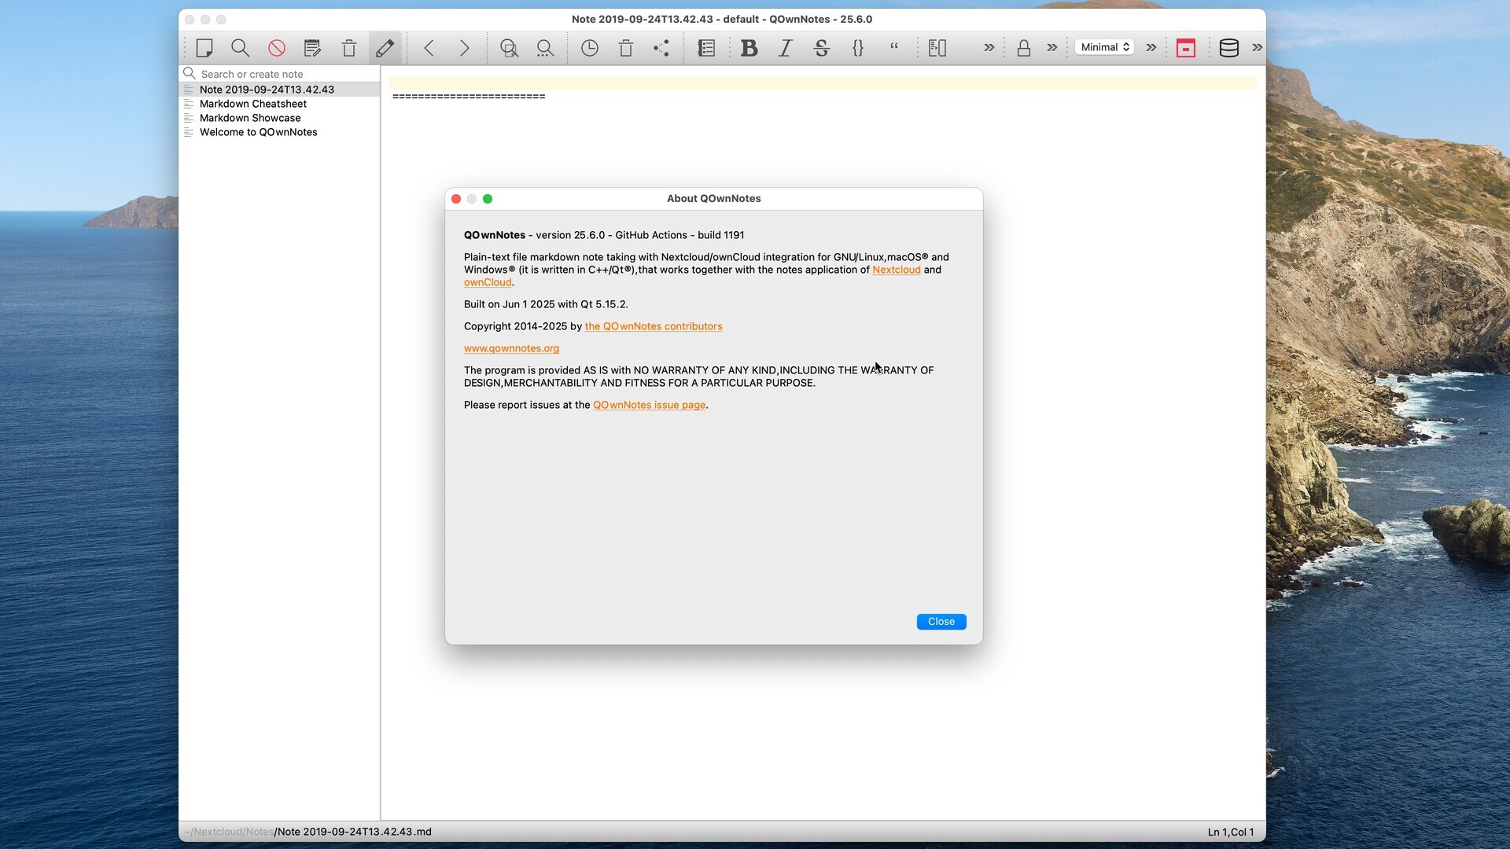Click the padlock encryption icon
Screen dimensions: 1510x849
coord(1024,48)
